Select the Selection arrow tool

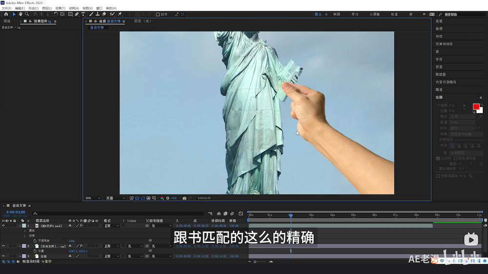[x=14, y=14]
